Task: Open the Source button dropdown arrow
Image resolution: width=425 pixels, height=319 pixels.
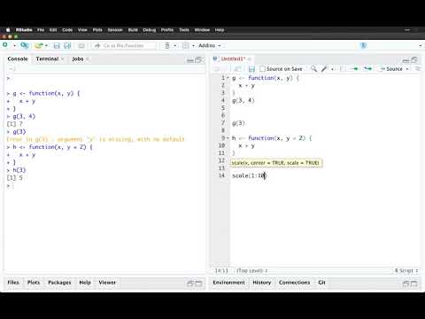Action: tap(407, 69)
